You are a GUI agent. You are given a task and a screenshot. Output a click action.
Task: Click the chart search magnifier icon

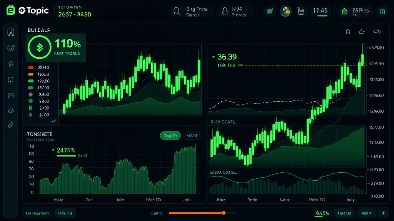(348, 31)
